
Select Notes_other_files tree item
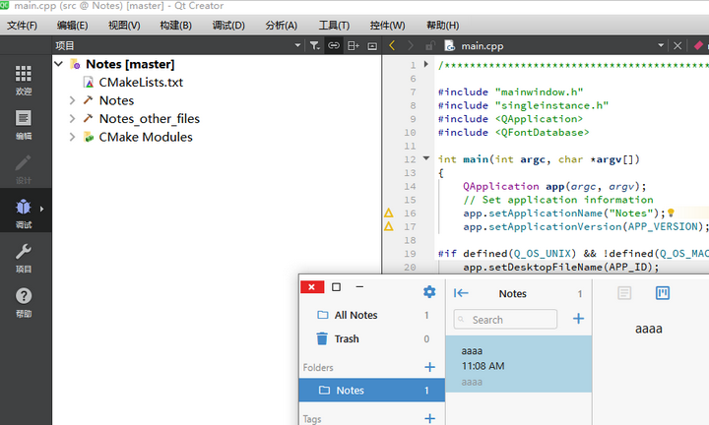pos(150,119)
